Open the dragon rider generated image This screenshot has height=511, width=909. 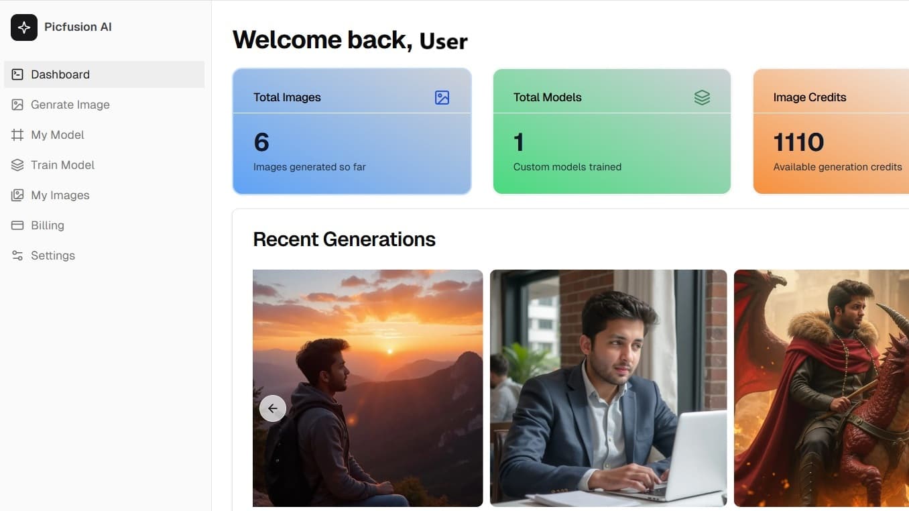[x=821, y=388]
